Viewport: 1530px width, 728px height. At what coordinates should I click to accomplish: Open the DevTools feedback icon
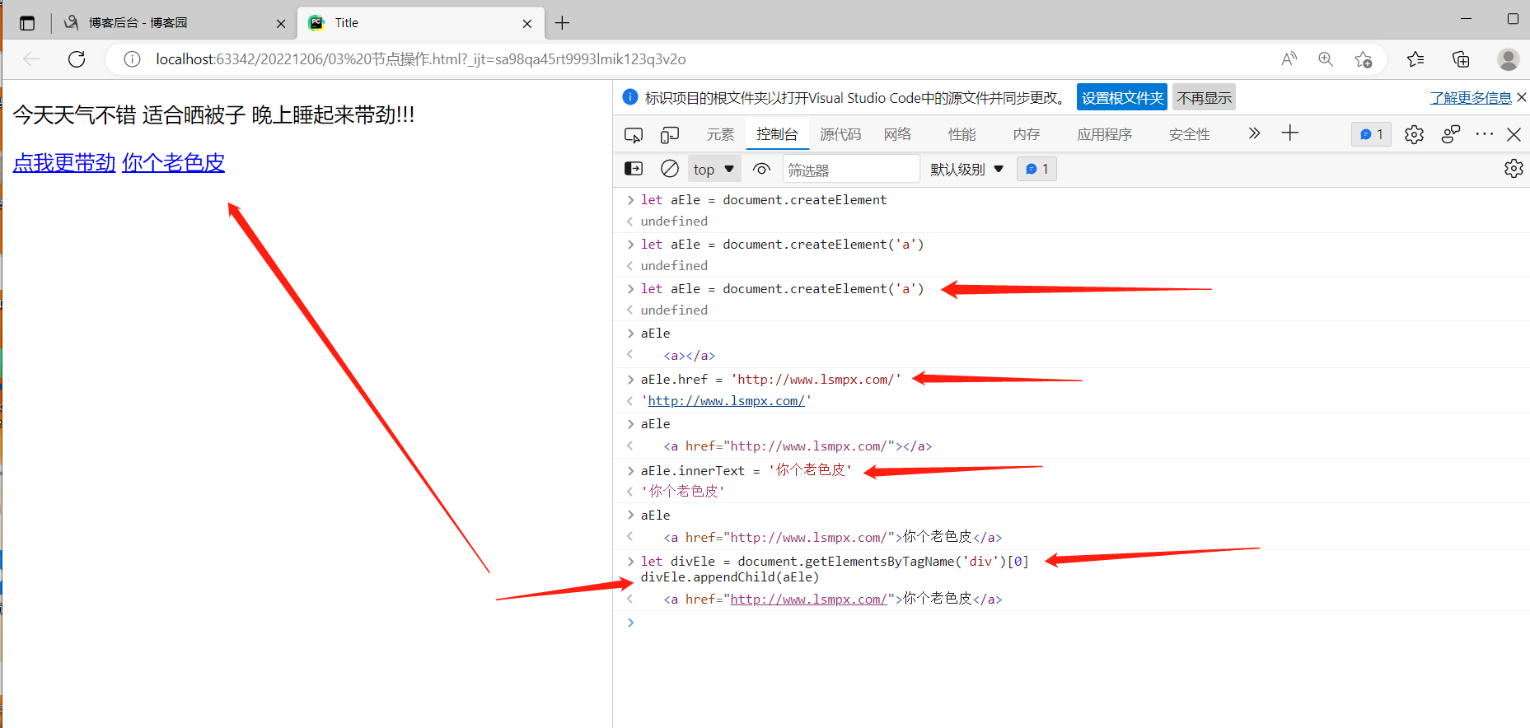pyautogui.click(x=1451, y=134)
